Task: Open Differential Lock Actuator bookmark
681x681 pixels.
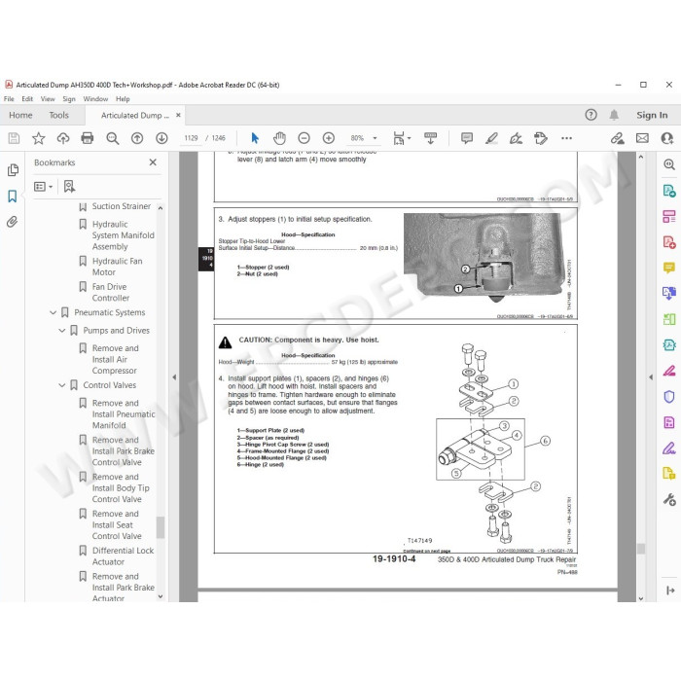Action: [123, 556]
